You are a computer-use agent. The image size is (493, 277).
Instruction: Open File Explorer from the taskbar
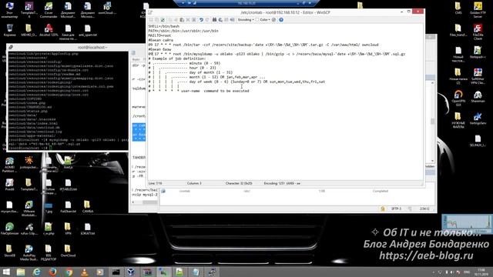21,272
